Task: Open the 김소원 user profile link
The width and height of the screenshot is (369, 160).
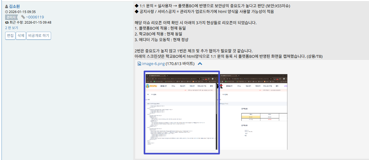Action: click(15, 6)
